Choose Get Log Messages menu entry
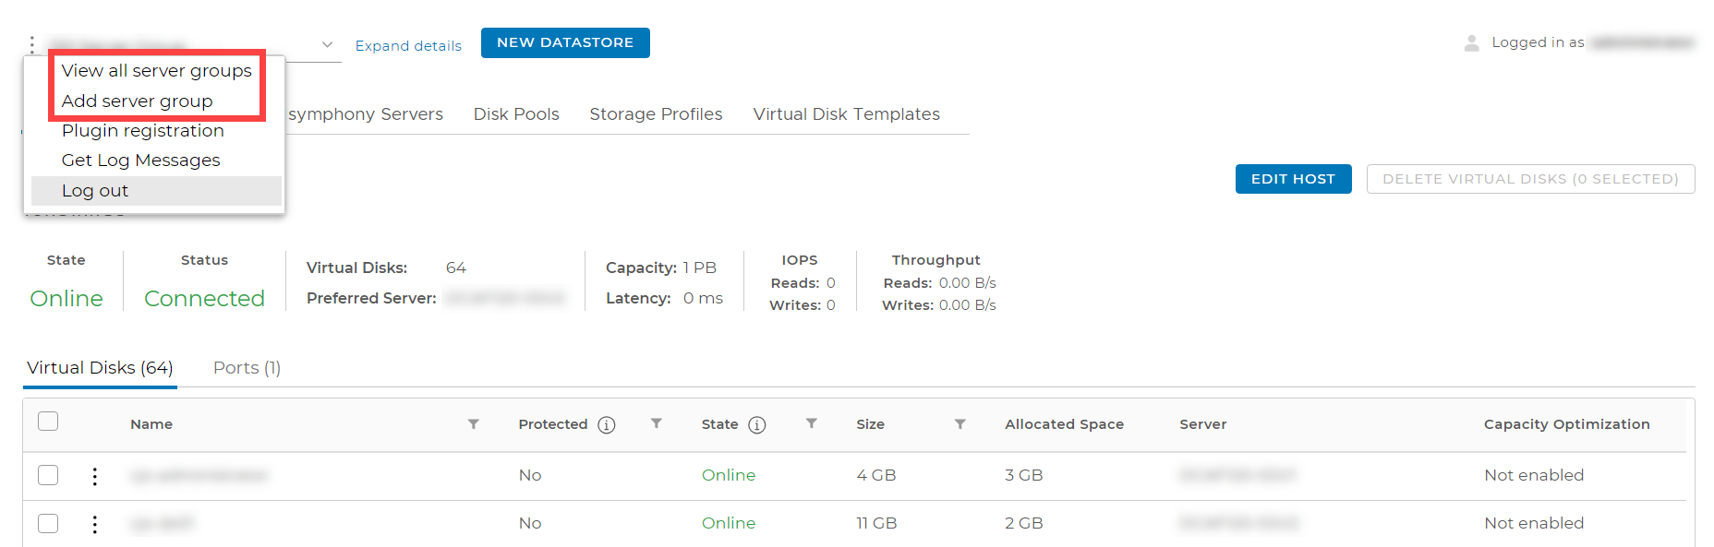The height and width of the screenshot is (547, 1714). pos(140,161)
